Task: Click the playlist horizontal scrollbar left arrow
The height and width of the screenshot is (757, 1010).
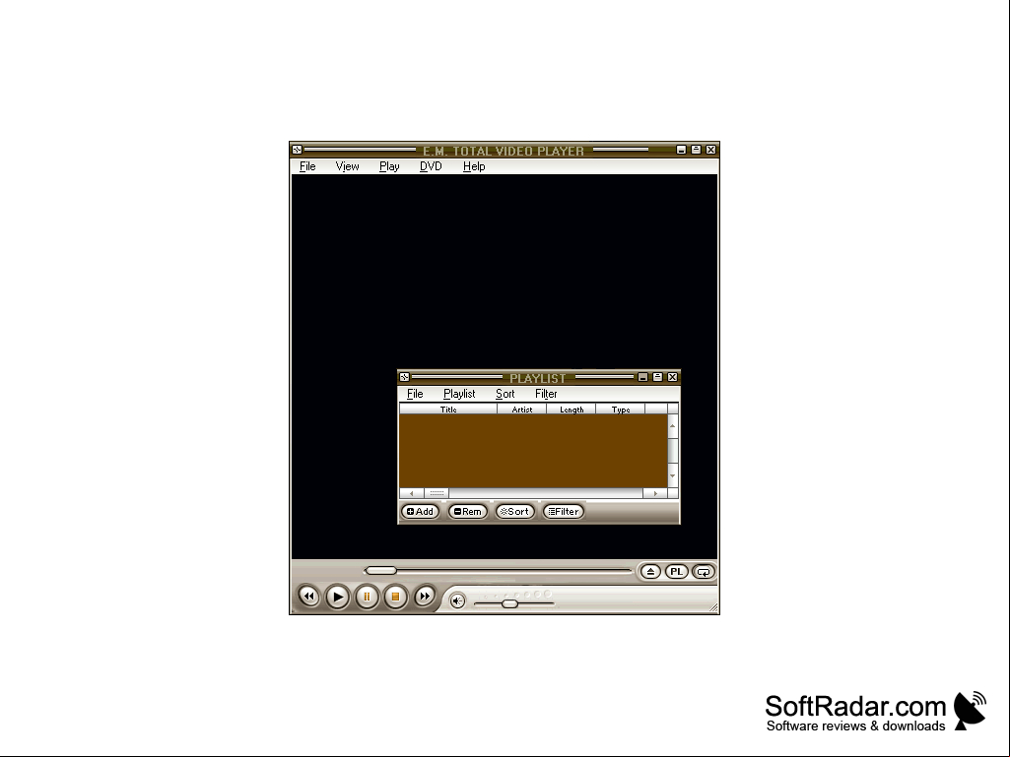Action: (412, 493)
